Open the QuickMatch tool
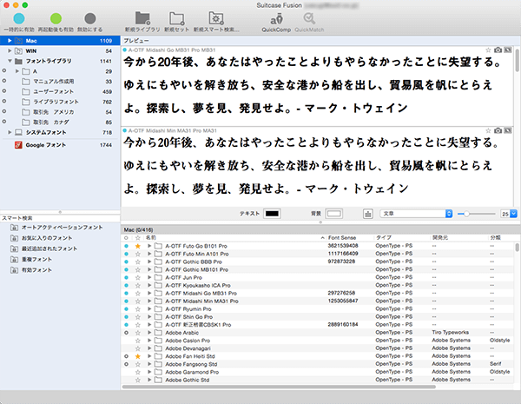The width and height of the screenshot is (521, 404). click(x=309, y=19)
